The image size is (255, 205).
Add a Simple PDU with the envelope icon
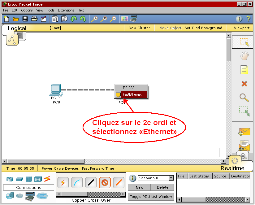(x=244, y=132)
